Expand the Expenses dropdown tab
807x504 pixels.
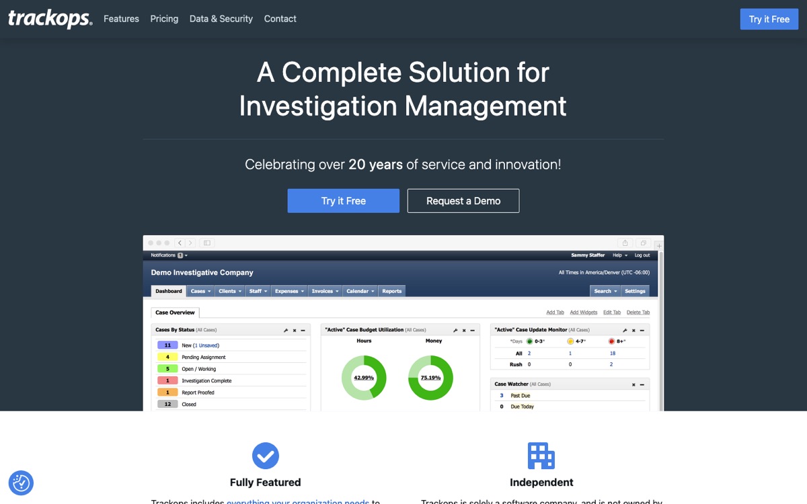click(x=290, y=291)
